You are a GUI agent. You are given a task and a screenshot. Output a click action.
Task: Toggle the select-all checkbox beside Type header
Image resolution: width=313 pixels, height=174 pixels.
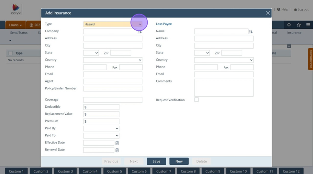tap(11, 53)
